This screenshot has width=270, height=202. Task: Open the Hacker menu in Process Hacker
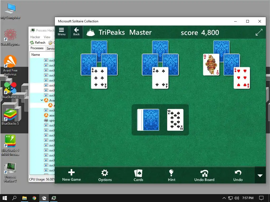(35, 37)
